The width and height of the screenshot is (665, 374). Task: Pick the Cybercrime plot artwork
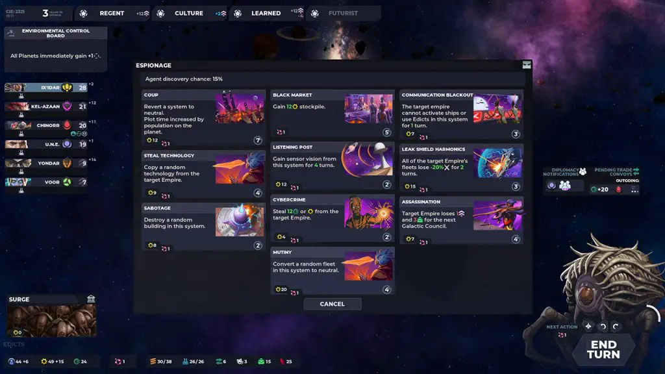click(369, 214)
